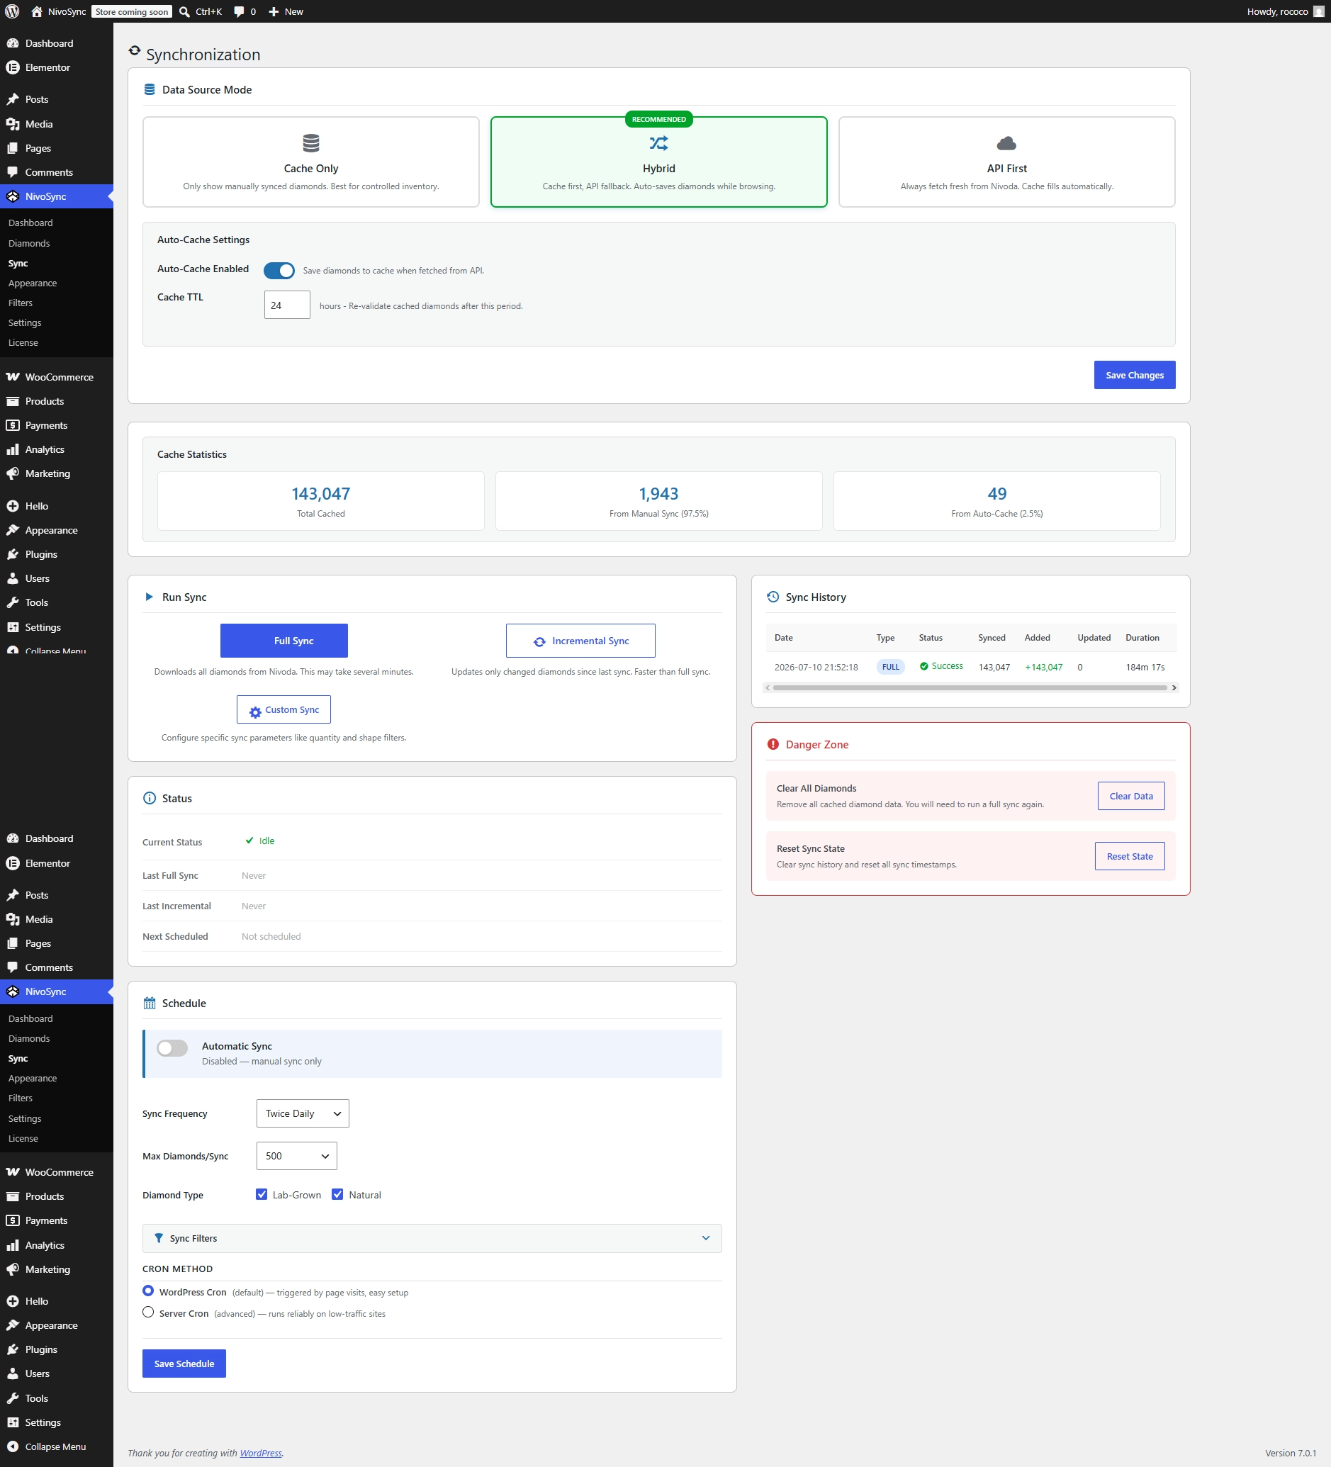Image resolution: width=1331 pixels, height=1467 pixels.
Task: Expand the Sync Filters section chevron
Action: coord(706,1239)
